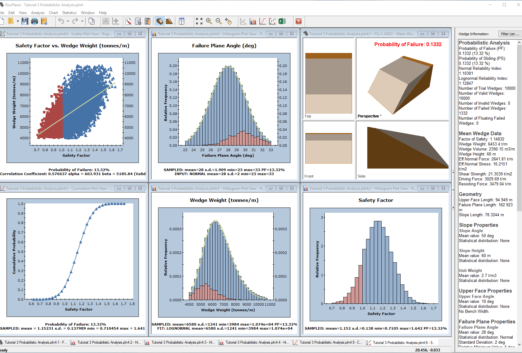
Task: Open the Input Data icon with gear
Action: coord(138,21)
